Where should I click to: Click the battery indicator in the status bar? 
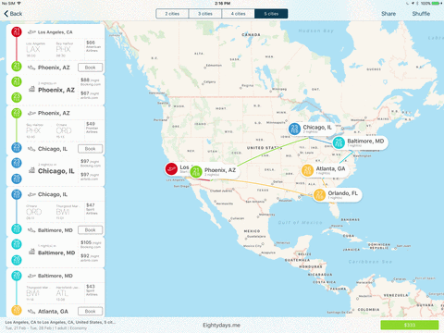(437, 3)
